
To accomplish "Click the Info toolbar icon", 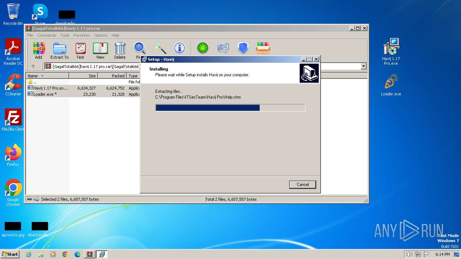I will 179,48.
